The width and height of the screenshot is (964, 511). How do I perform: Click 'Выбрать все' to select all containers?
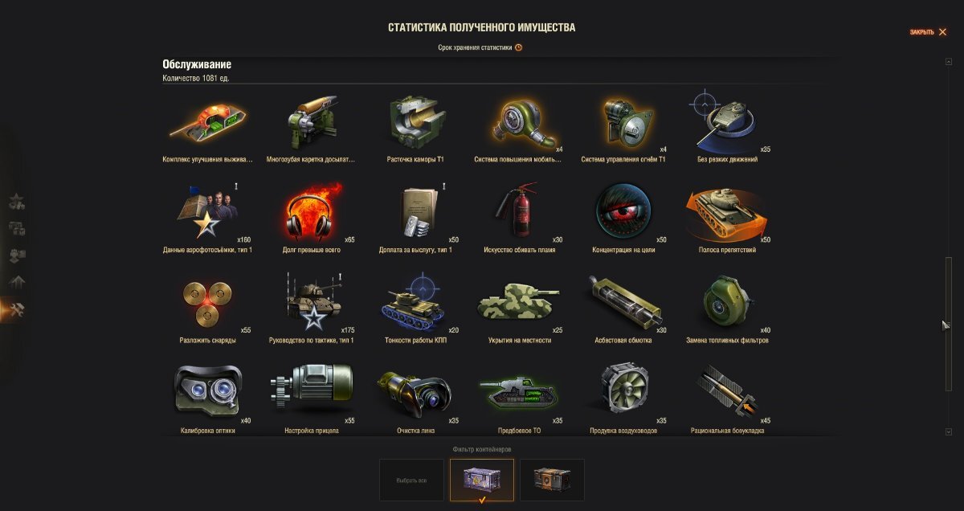point(411,480)
